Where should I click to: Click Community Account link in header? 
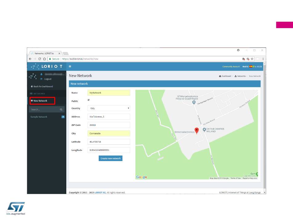[x=231, y=67]
